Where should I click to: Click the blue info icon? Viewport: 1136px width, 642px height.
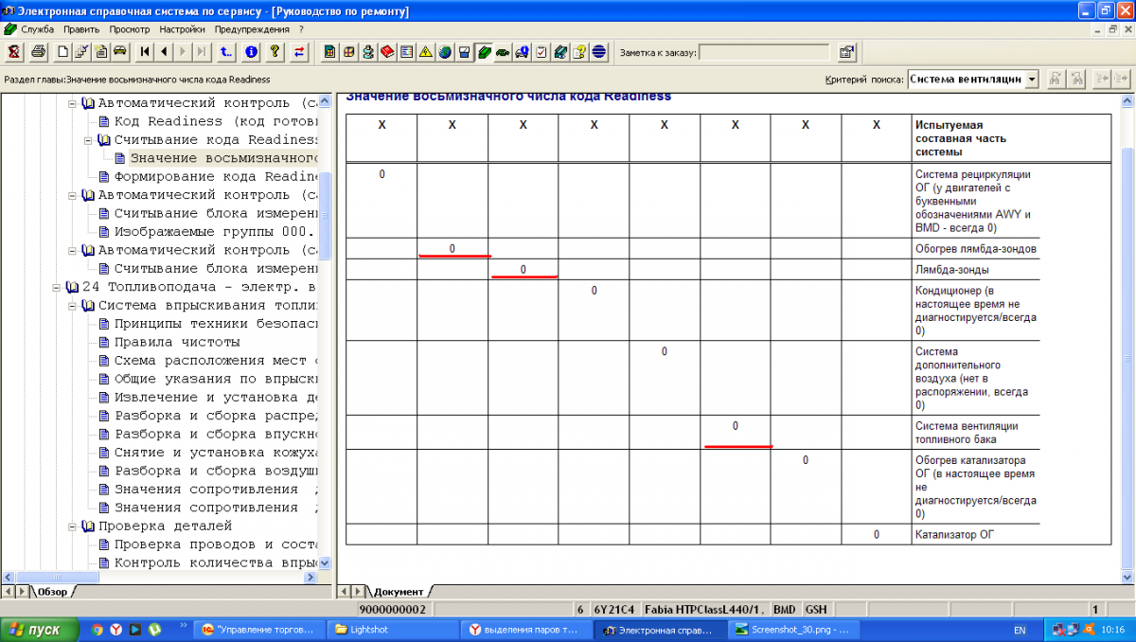pos(251,52)
